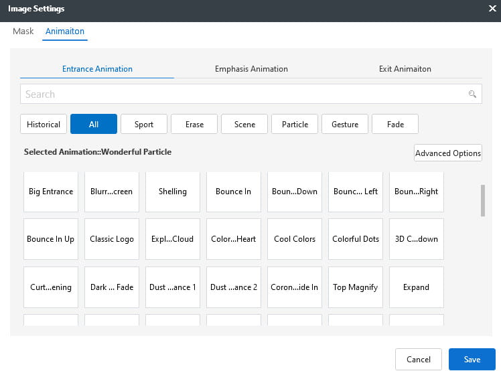The height and width of the screenshot is (371, 501).
Task: Select the Sport category filter
Action: tap(144, 124)
